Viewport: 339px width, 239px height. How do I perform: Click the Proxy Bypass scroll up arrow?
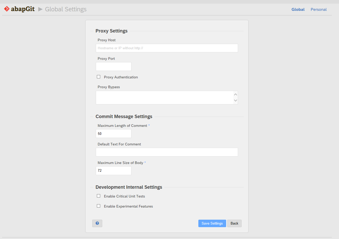click(x=235, y=94)
